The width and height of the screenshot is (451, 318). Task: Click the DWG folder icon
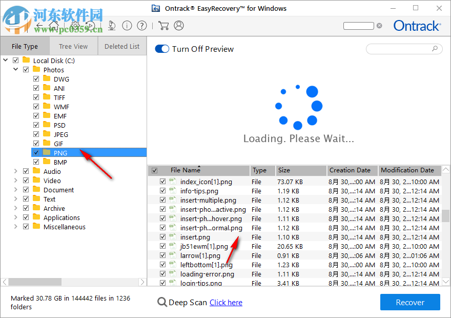click(47, 78)
